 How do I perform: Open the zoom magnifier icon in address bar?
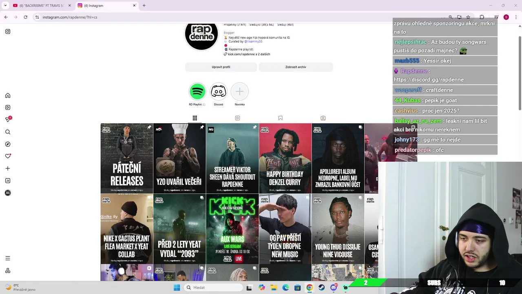coord(451,17)
